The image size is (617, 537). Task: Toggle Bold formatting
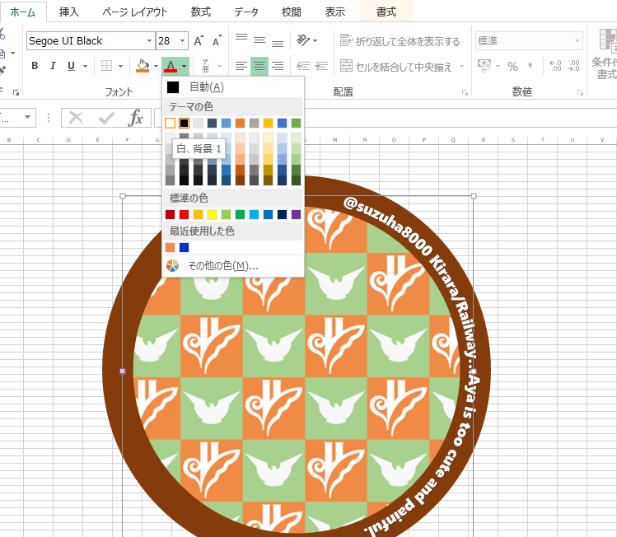coord(35,66)
